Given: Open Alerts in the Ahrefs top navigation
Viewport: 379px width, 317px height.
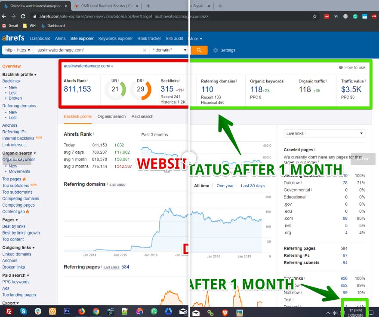Looking at the screenshot, I should point(60,38).
